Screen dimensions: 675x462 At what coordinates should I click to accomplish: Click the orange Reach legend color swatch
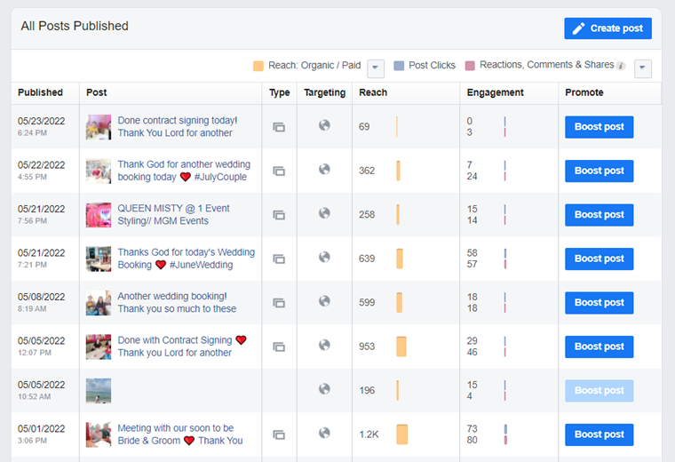[258, 66]
